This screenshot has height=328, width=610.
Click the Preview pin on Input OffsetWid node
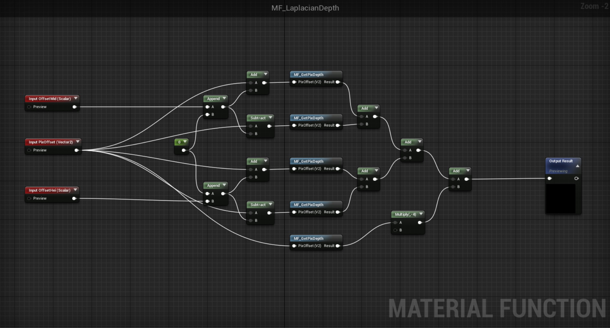(x=29, y=107)
